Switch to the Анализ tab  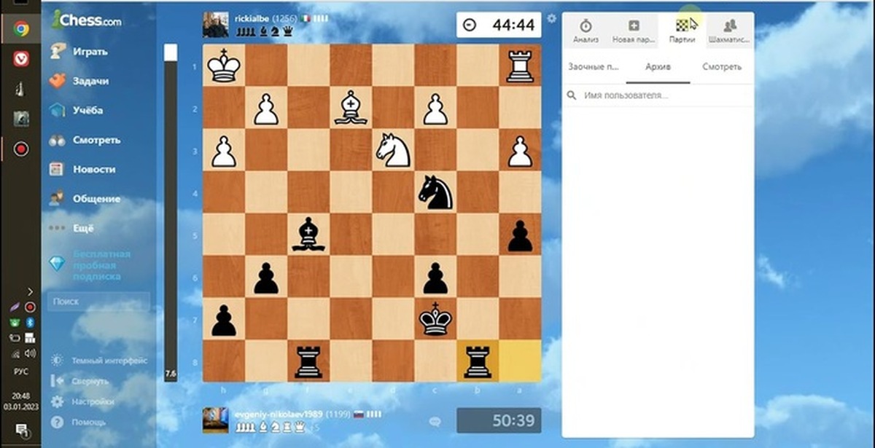586,31
